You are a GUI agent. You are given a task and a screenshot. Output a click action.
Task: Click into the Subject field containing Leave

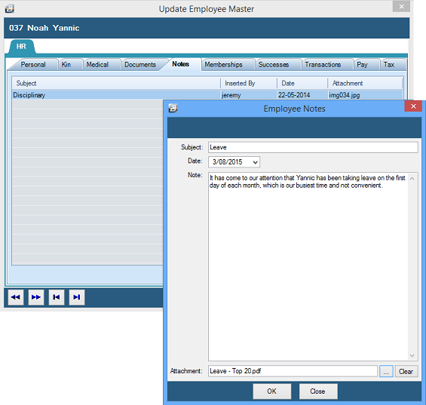point(313,147)
